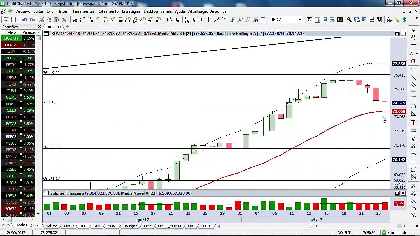Switch to the MACD tab
Viewport: 420px width, 236px height.
click(x=69, y=226)
